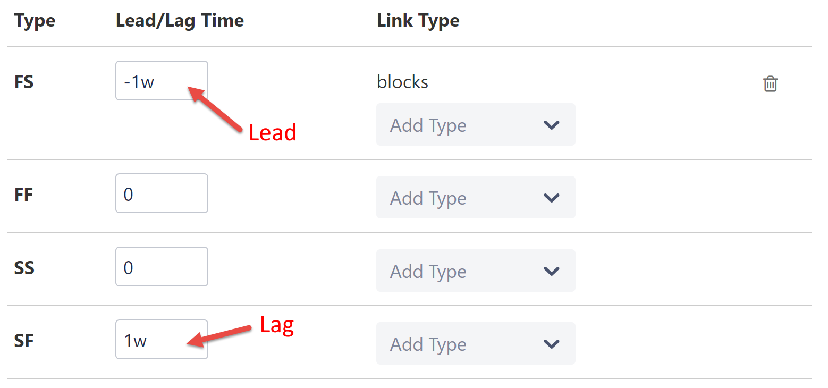Viewport: 828px width, 388px height.
Task: Open the Add Type dropdown in the SF row
Action: point(476,343)
